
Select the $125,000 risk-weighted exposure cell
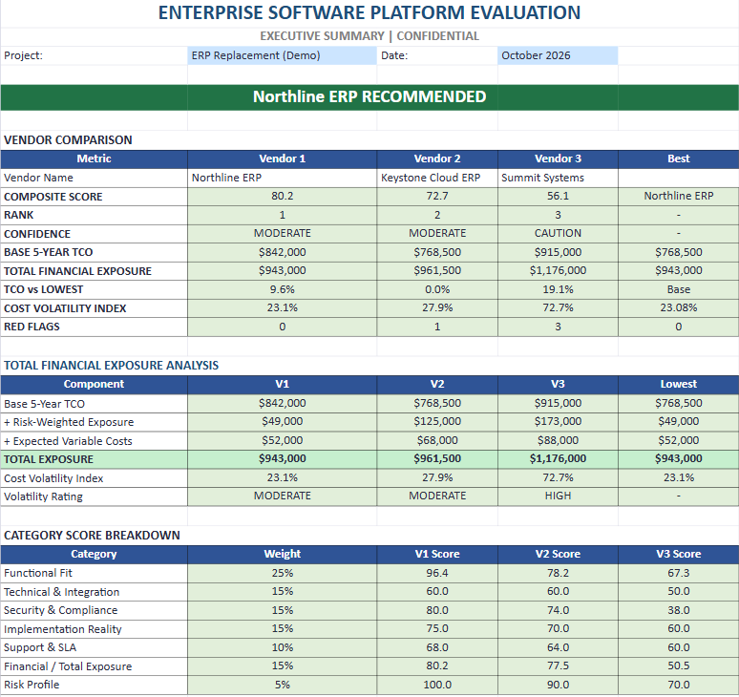coord(437,422)
